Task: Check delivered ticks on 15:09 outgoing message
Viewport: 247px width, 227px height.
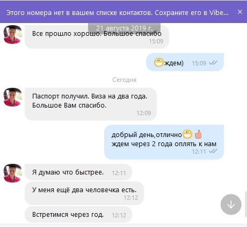Action: [x=213, y=63]
